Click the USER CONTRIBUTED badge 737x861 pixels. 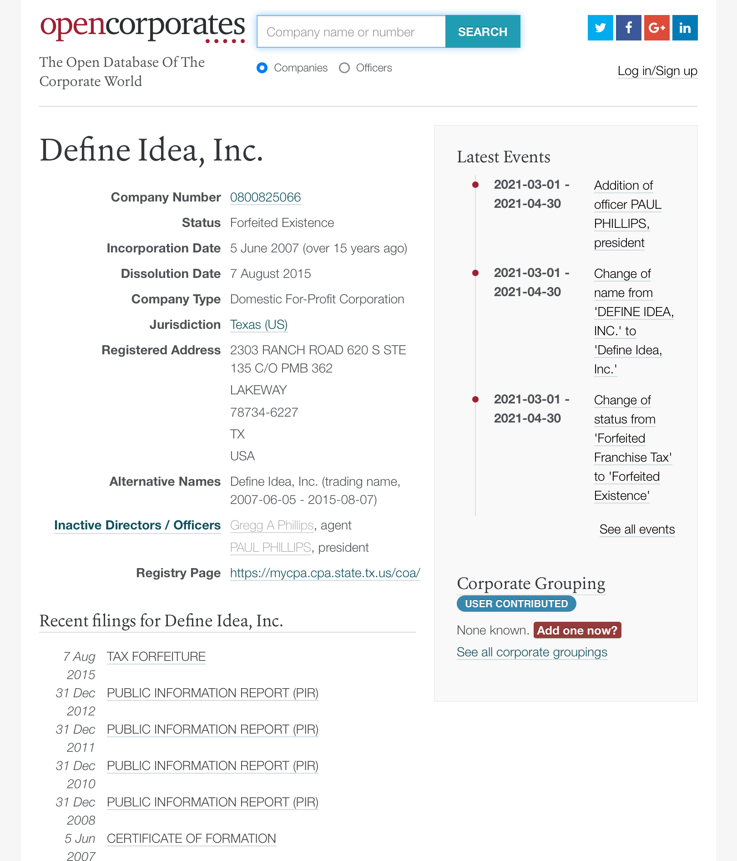click(516, 604)
